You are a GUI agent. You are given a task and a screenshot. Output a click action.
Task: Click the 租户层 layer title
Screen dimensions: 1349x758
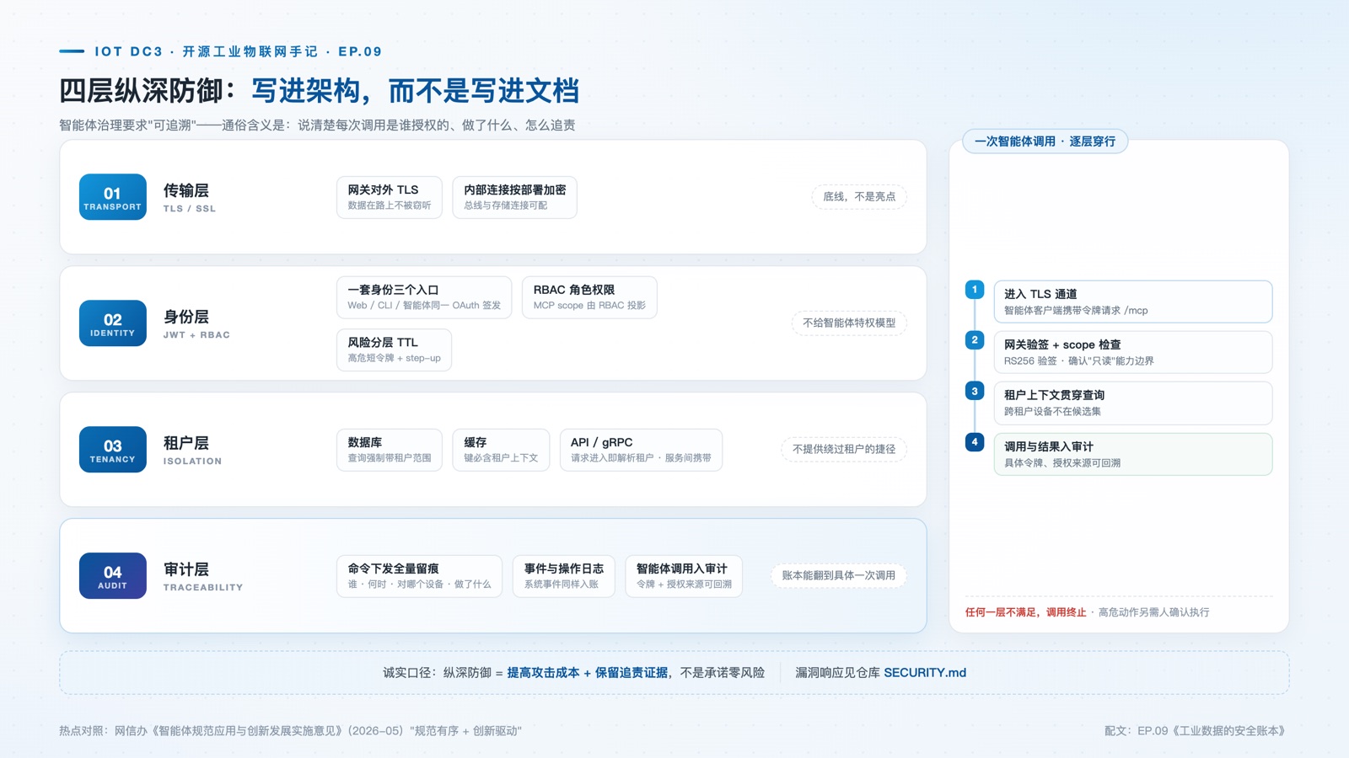[186, 444]
